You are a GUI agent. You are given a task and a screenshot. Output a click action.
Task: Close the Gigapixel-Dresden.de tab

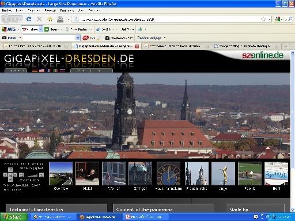click(137, 46)
